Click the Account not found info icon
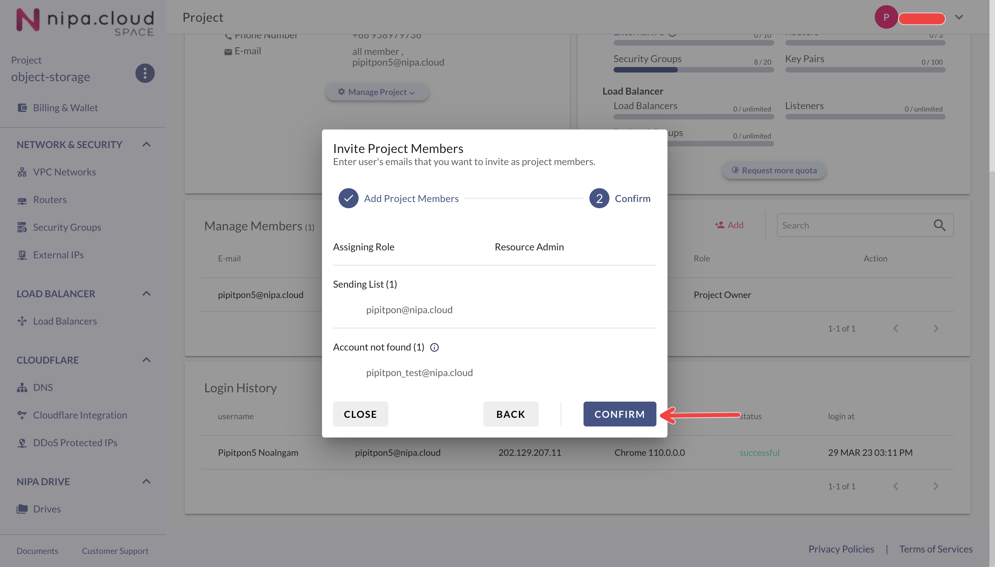Image resolution: width=995 pixels, height=567 pixels. [x=434, y=347]
